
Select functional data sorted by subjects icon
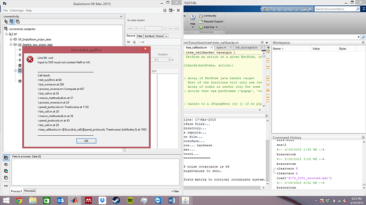12,22
